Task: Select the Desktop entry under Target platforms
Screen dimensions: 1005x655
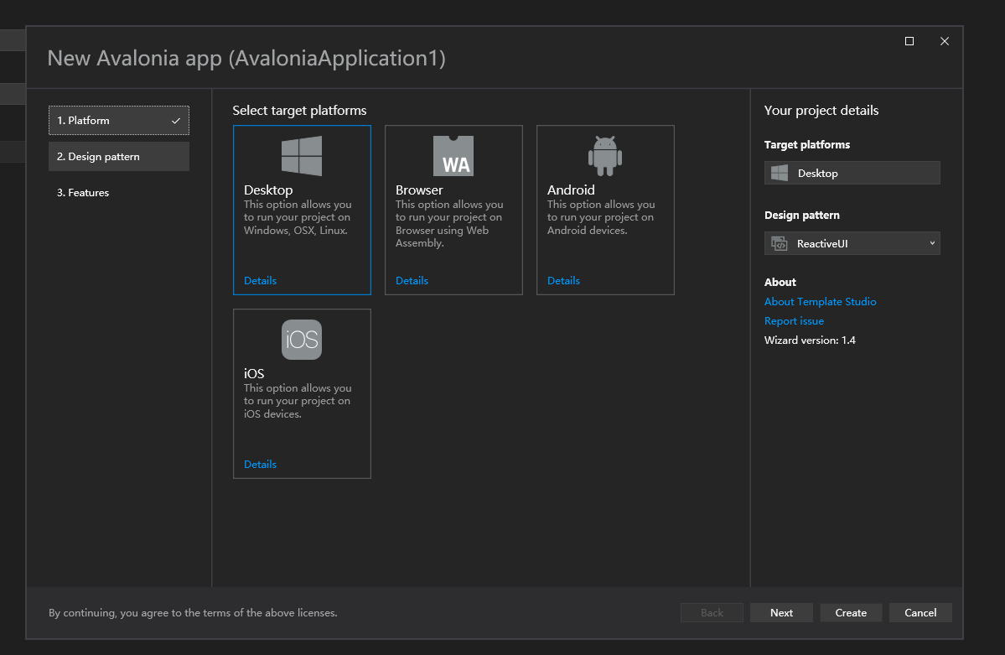Action: (852, 173)
